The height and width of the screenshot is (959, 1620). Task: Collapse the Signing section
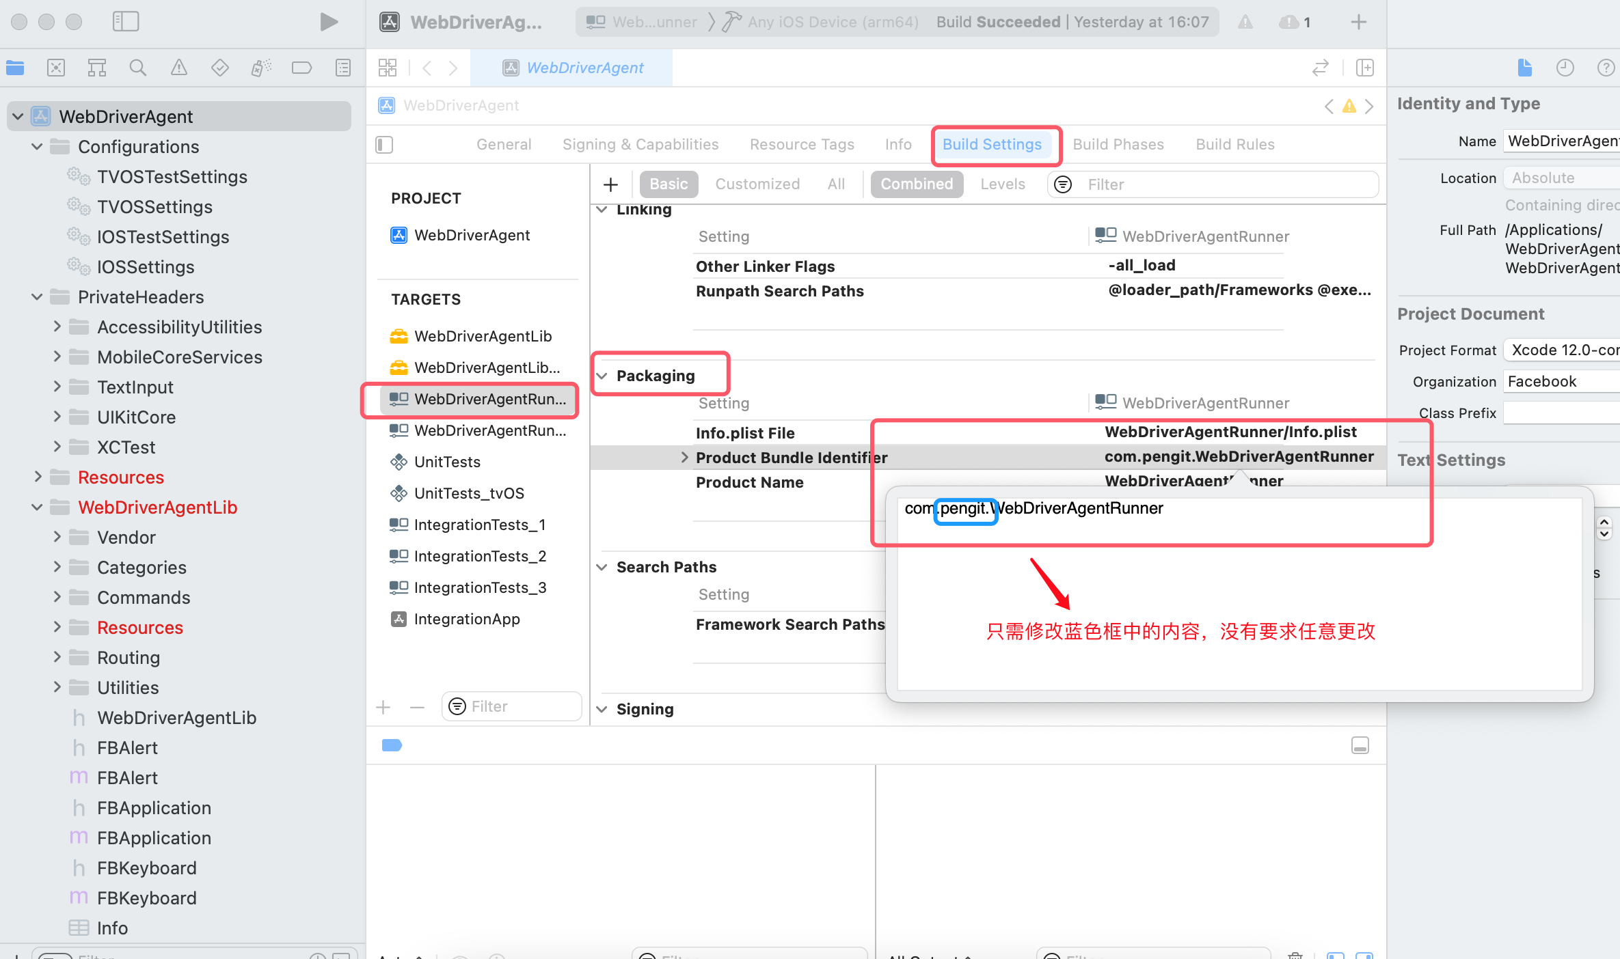(x=602, y=709)
